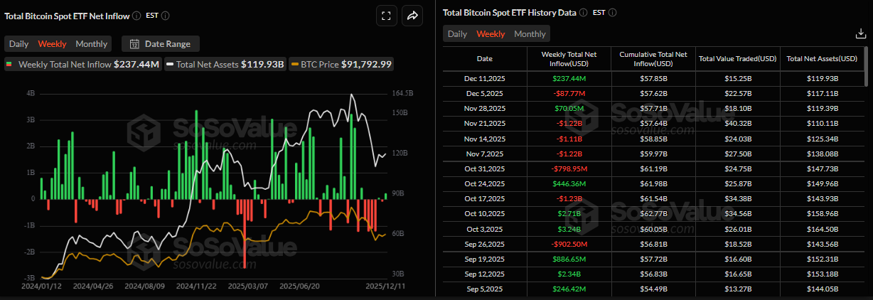This screenshot has height=300, width=873.
Task: Toggle the Total Net Assets line
Action: coord(225,65)
